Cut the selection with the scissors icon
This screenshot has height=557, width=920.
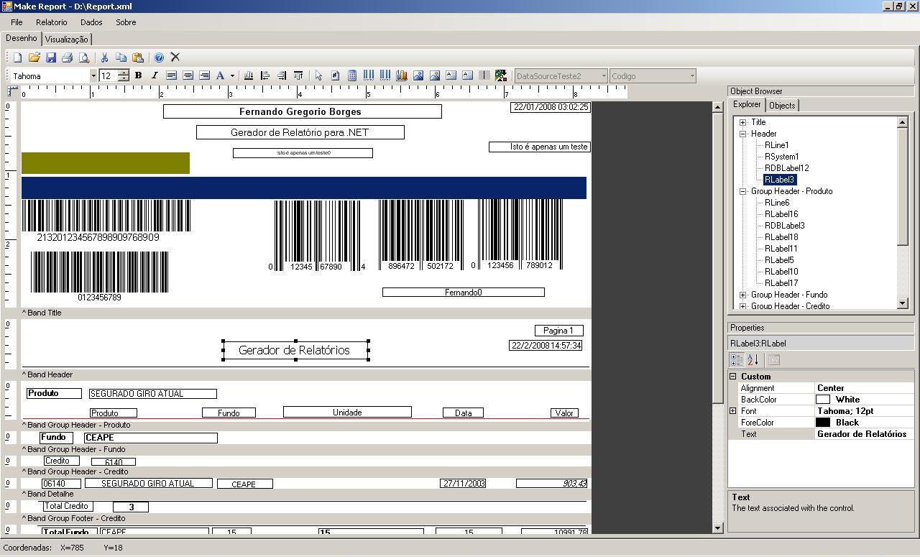click(x=104, y=57)
